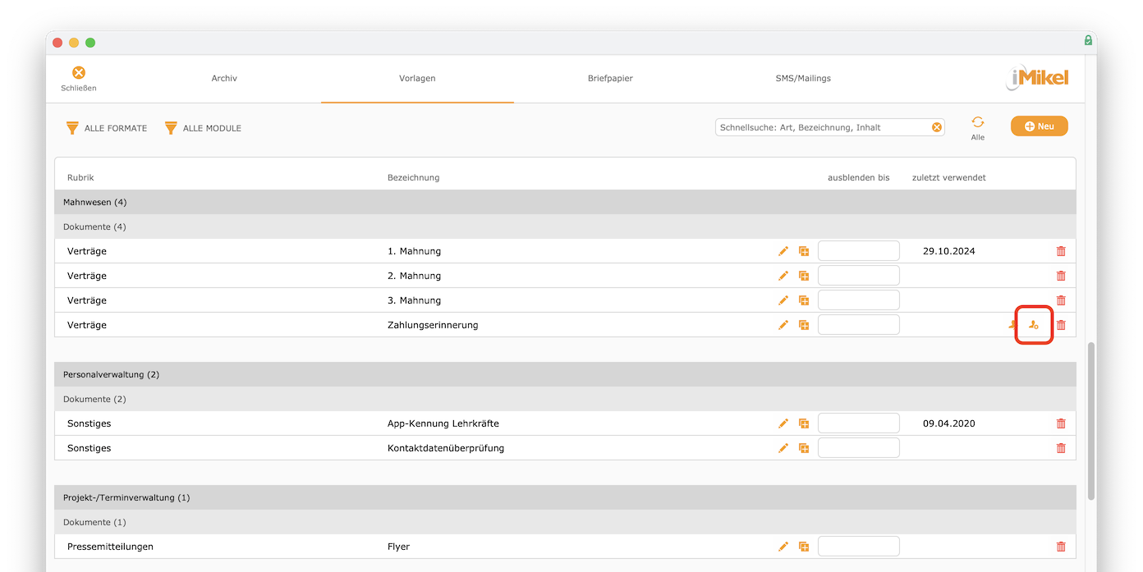Clear the Schnellsuche field with the X icon
The image size is (1143, 572).
[x=936, y=127]
